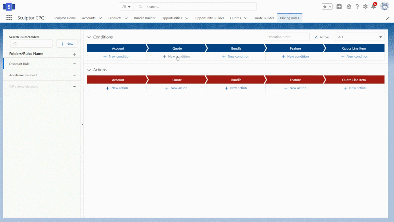394x222 pixels.
Task: Click the Execution order input field
Action: click(x=287, y=37)
